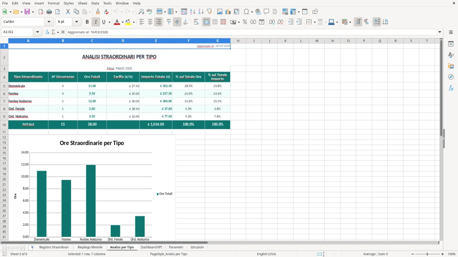This screenshot has width=458, height=257.
Task: Open the Background Color dropdown arrow
Action: [x=134, y=22]
